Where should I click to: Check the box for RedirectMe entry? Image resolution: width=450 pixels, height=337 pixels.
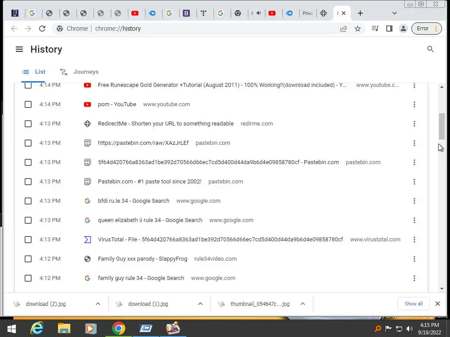pyautogui.click(x=28, y=124)
